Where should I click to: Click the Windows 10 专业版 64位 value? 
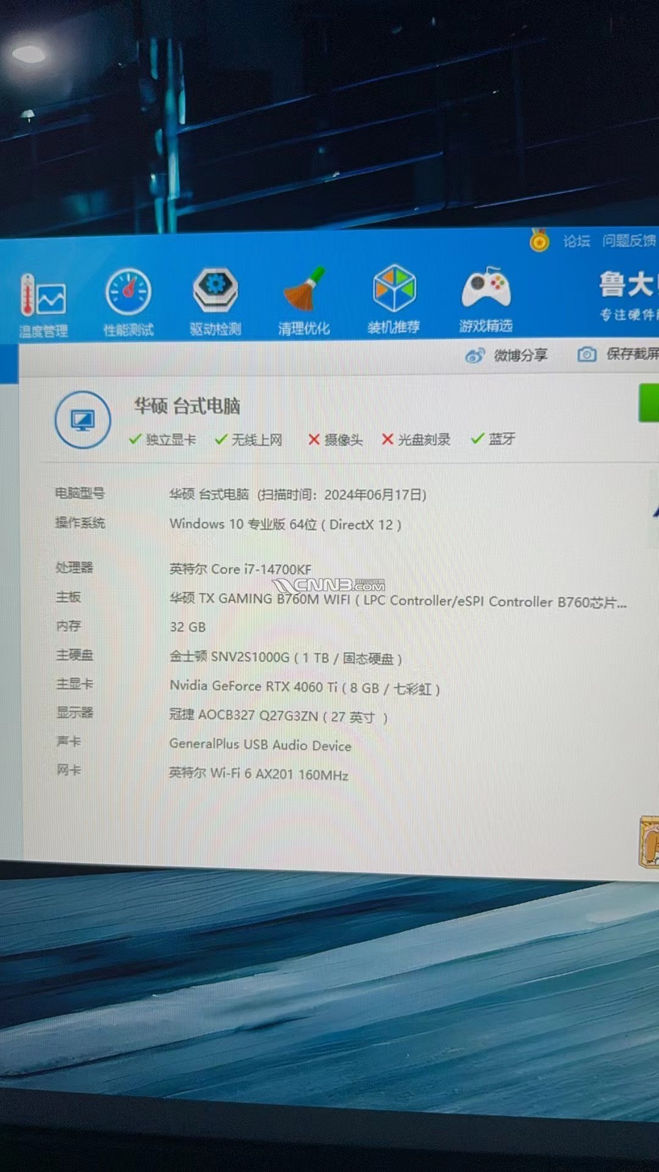[286, 524]
